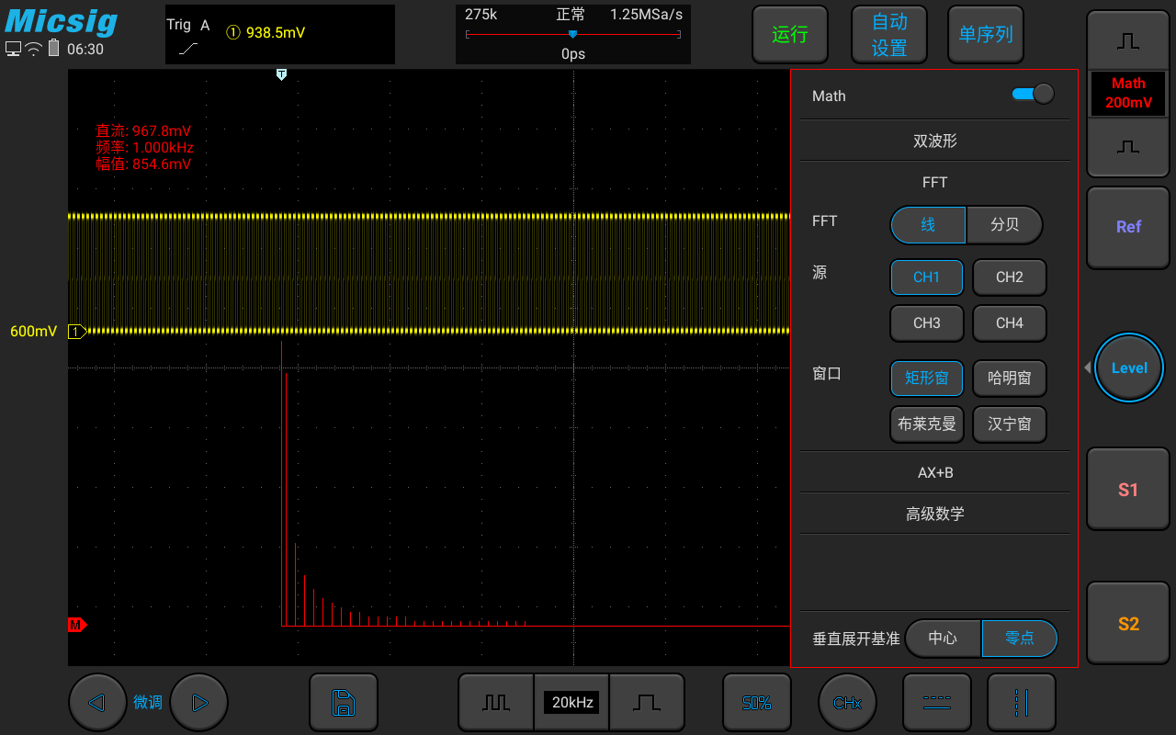
Task: Click the 频率 1.000kHz measurement
Action: [144, 147]
